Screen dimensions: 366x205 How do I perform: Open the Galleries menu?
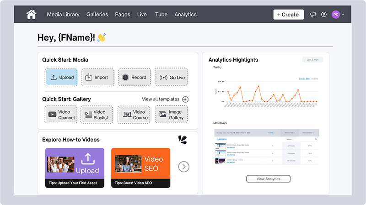pos(97,15)
